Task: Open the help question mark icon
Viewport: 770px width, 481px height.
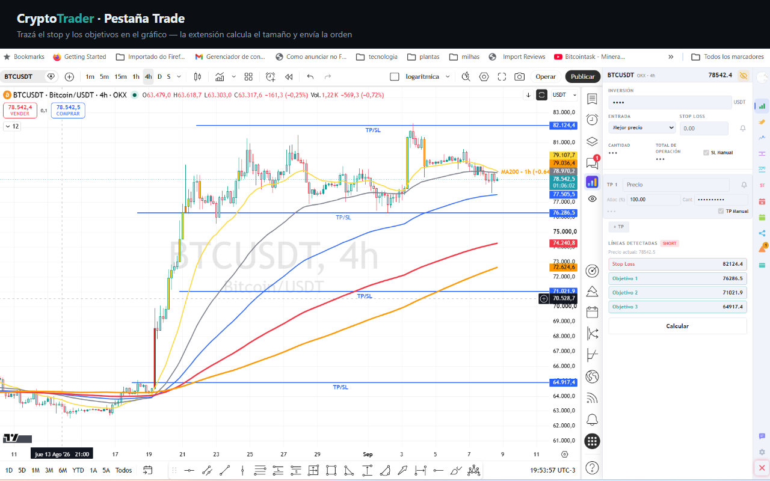Action: pyautogui.click(x=592, y=467)
